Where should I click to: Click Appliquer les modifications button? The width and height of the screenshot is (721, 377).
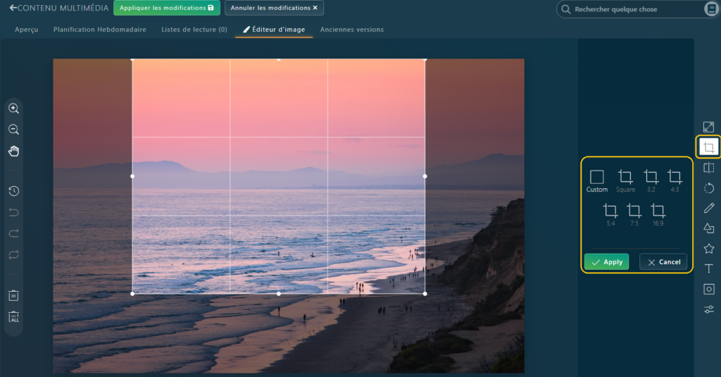pos(167,8)
